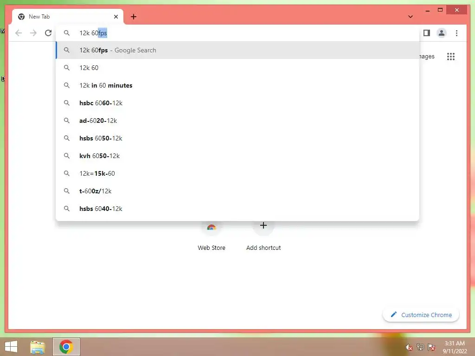Choose suggestion ad-6020-12k
Image resolution: width=475 pixels, height=356 pixels.
pyautogui.click(x=238, y=121)
